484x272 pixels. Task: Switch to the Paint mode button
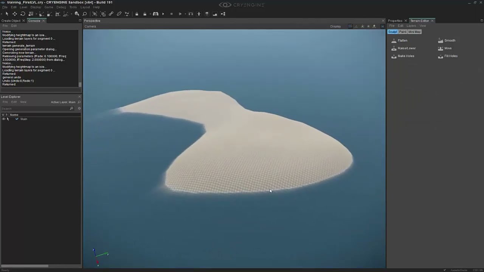pos(403,32)
